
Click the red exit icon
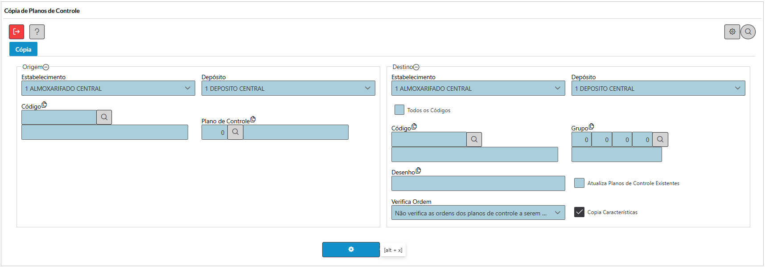click(16, 32)
